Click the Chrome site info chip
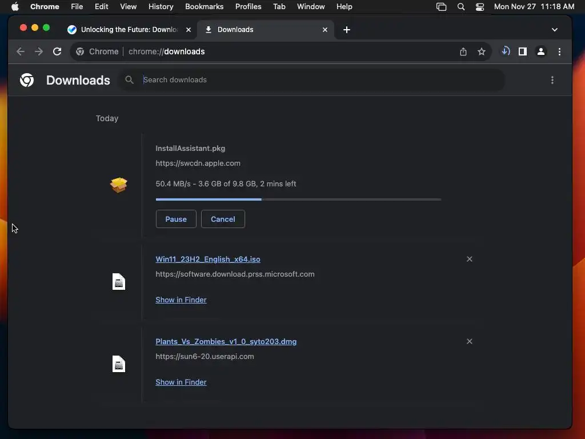585x439 pixels. click(x=97, y=51)
